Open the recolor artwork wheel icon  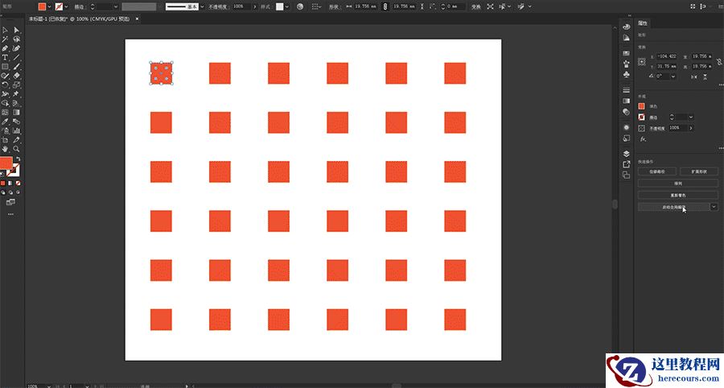(x=300, y=6)
